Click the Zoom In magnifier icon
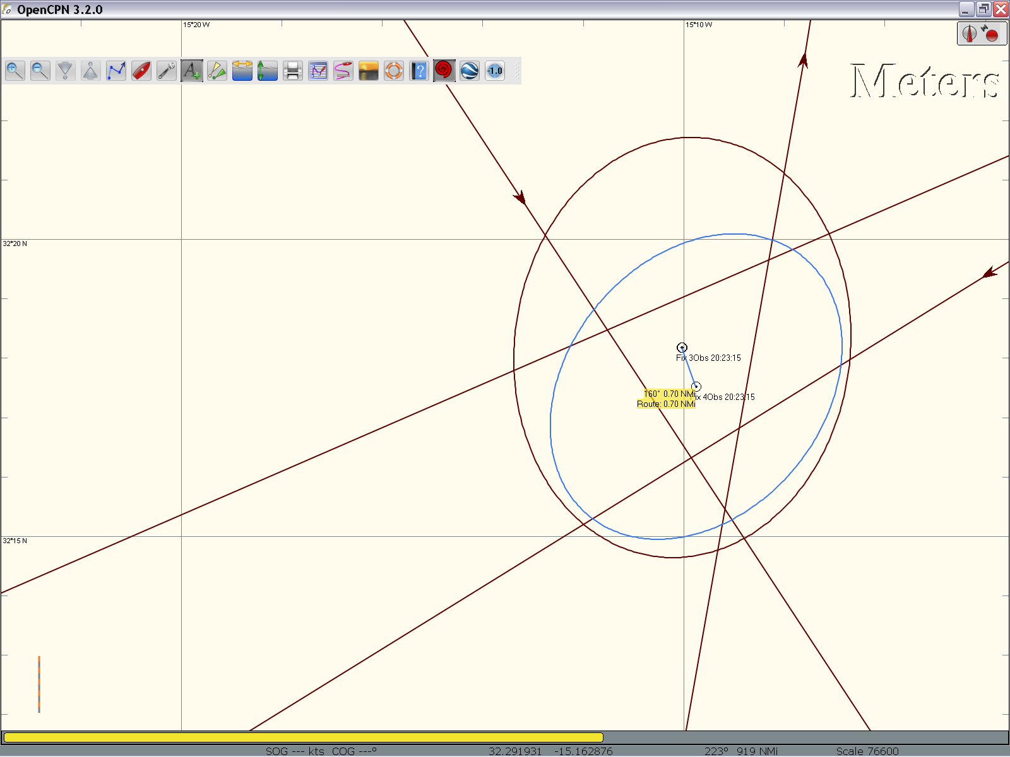This screenshot has height=757, width=1010. 15,71
